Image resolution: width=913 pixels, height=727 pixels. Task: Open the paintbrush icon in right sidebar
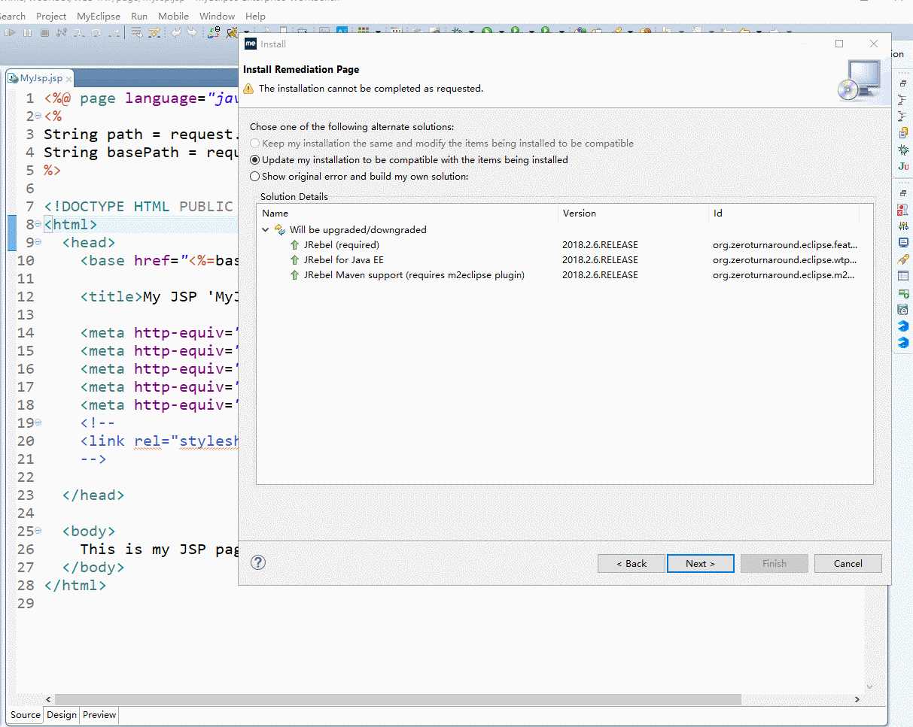903,259
